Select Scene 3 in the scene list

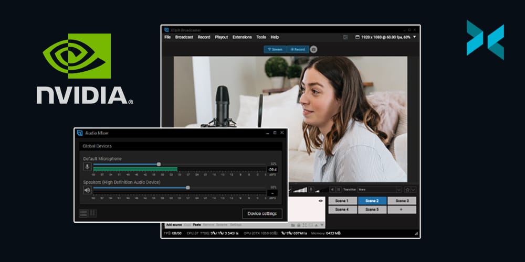tap(402, 201)
